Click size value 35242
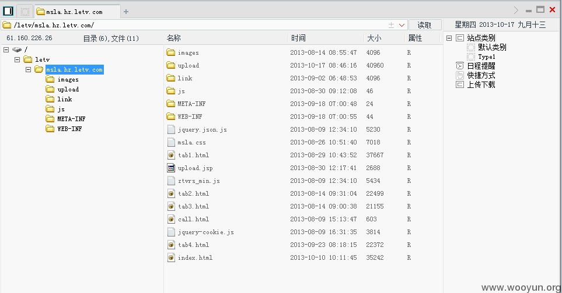The image size is (562, 293). pyautogui.click(x=375, y=257)
